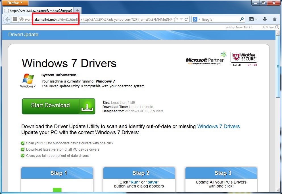Click the ad info circle icon

click(277, 27)
